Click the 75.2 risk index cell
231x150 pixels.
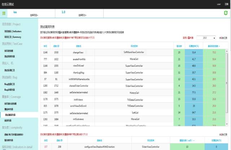point(214,52)
